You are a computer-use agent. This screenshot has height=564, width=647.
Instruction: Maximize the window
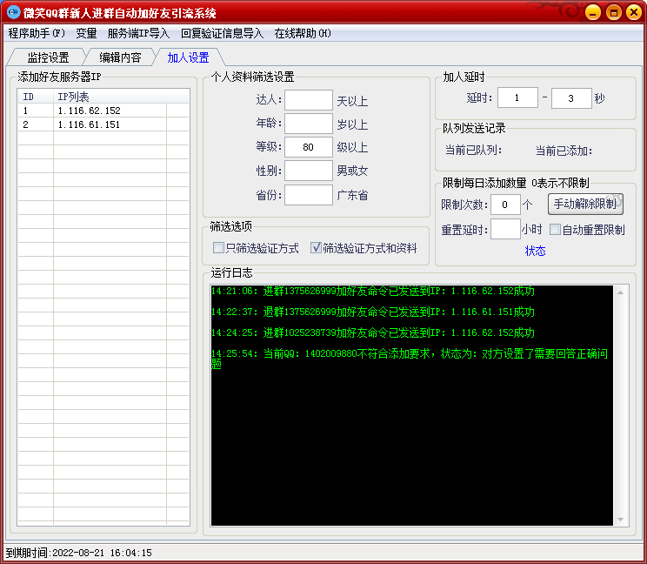coord(614,12)
